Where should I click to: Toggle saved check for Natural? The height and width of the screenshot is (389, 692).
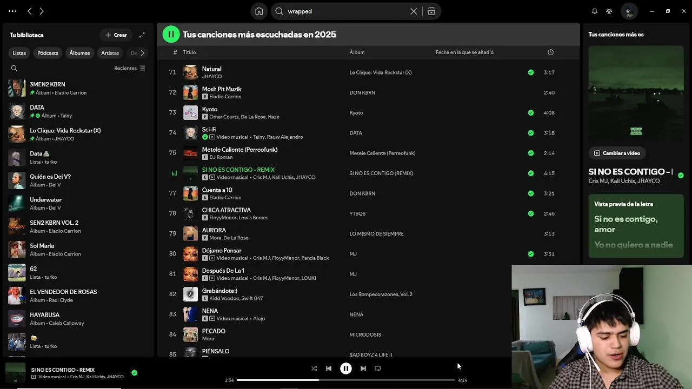point(531,72)
